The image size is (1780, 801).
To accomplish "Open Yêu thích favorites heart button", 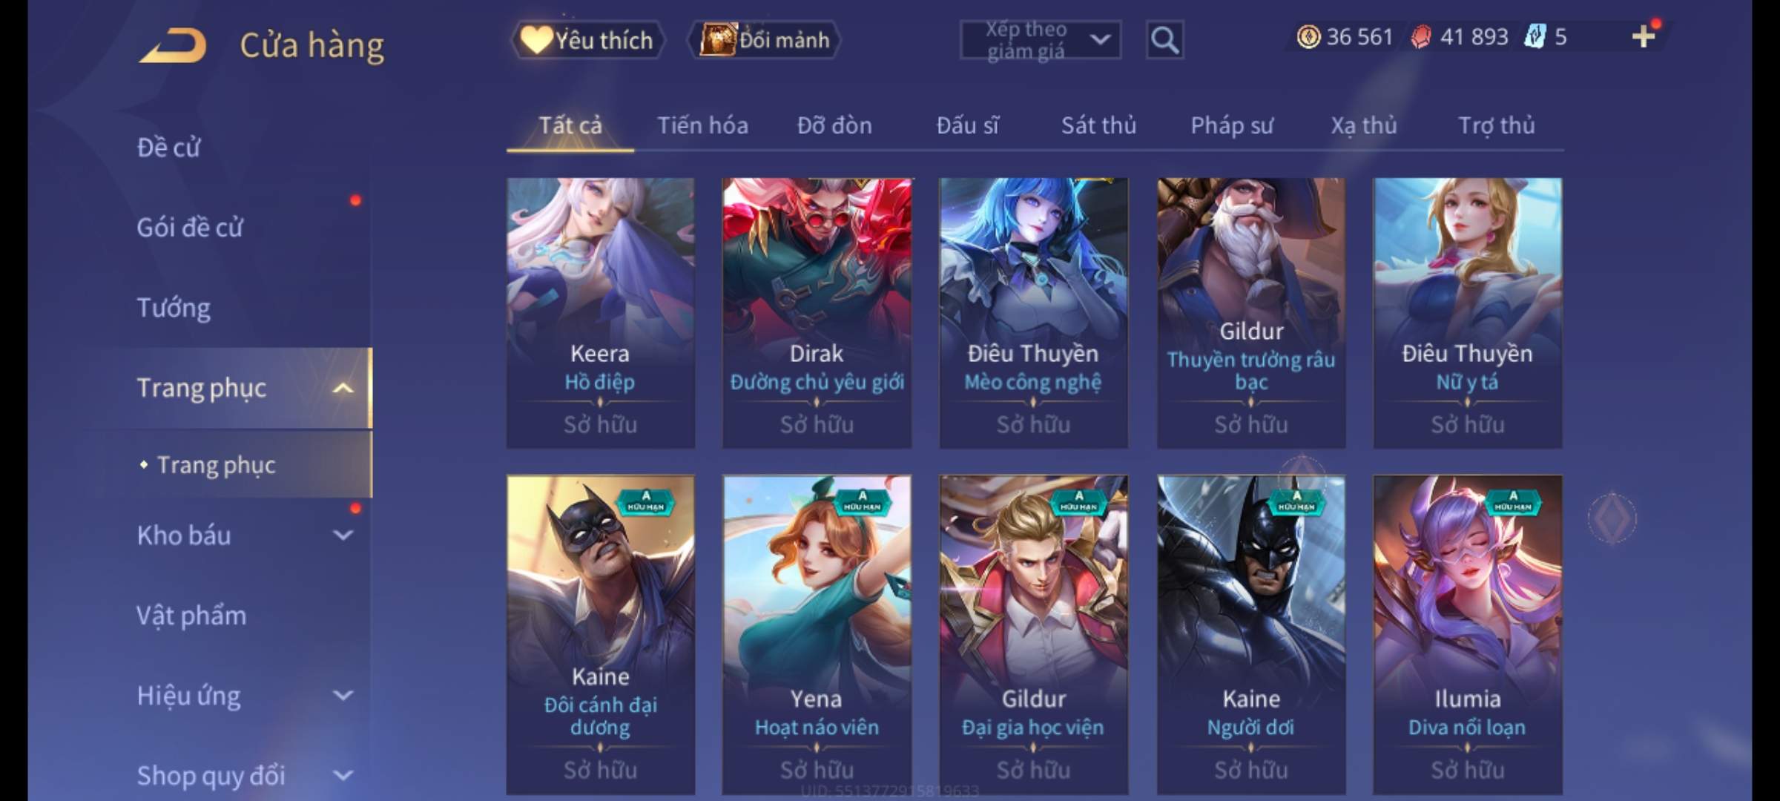I will pyautogui.click(x=587, y=40).
